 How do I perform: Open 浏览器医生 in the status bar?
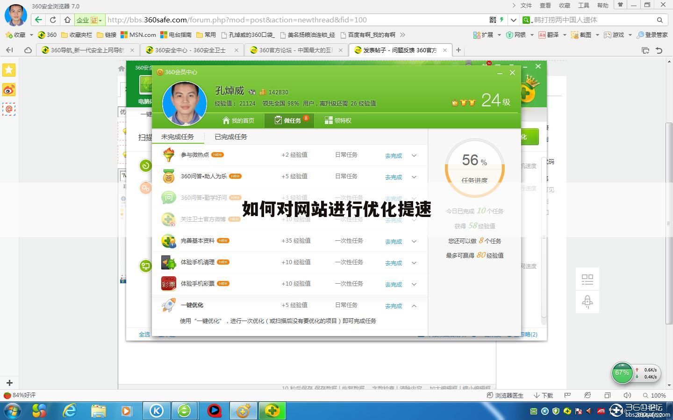click(x=505, y=395)
